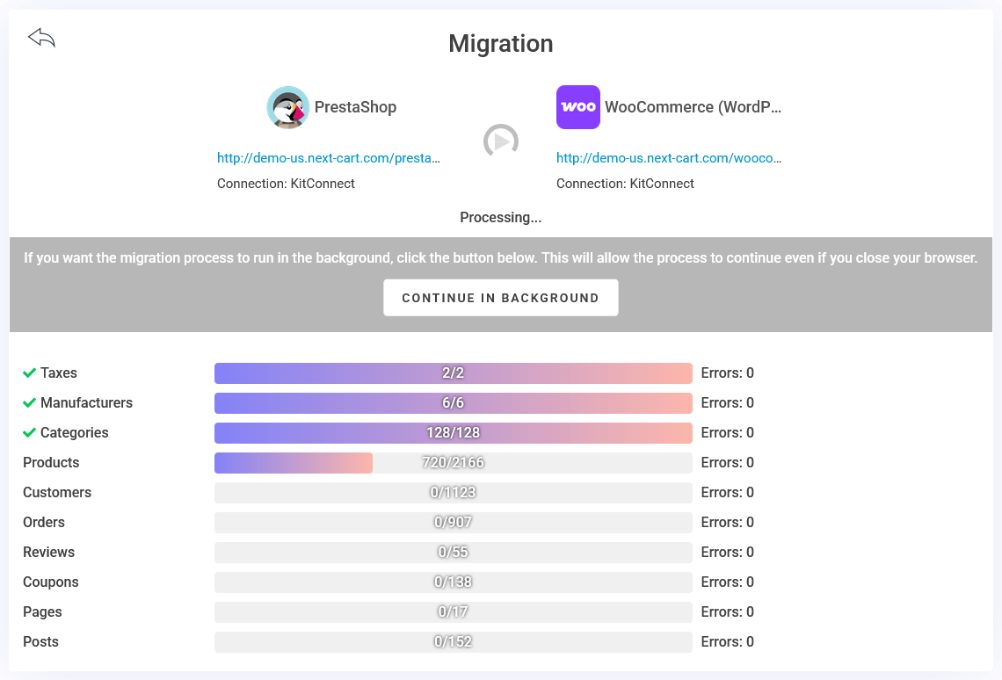Image resolution: width=1002 pixels, height=680 pixels.
Task: Click Connection: KitConnect under WooCommerce
Action: pos(625,184)
